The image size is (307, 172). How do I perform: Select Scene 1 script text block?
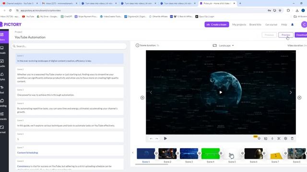coord(70,58)
